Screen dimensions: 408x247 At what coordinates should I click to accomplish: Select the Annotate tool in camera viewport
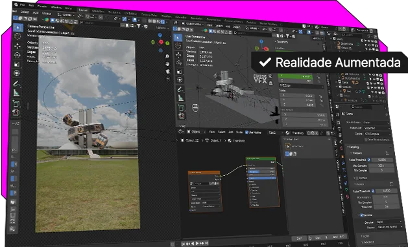click(16, 83)
